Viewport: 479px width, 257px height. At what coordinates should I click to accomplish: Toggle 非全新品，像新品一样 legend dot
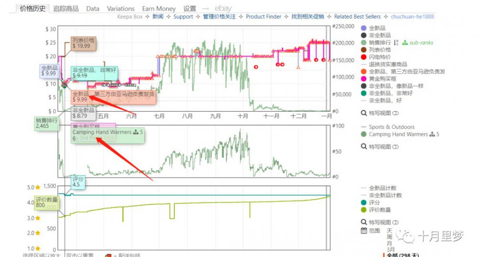pyautogui.click(x=364, y=86)
